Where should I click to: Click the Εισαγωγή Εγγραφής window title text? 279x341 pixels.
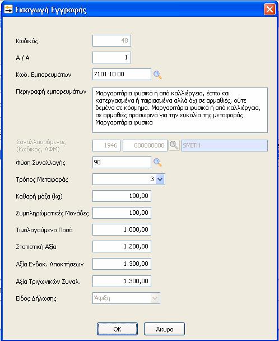coord(51,10)
